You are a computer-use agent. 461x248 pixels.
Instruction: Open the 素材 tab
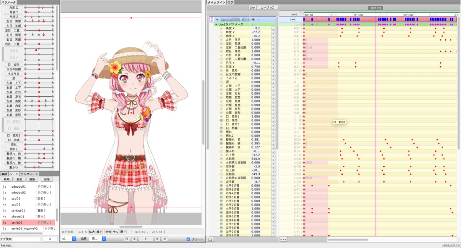coord(4,174)
